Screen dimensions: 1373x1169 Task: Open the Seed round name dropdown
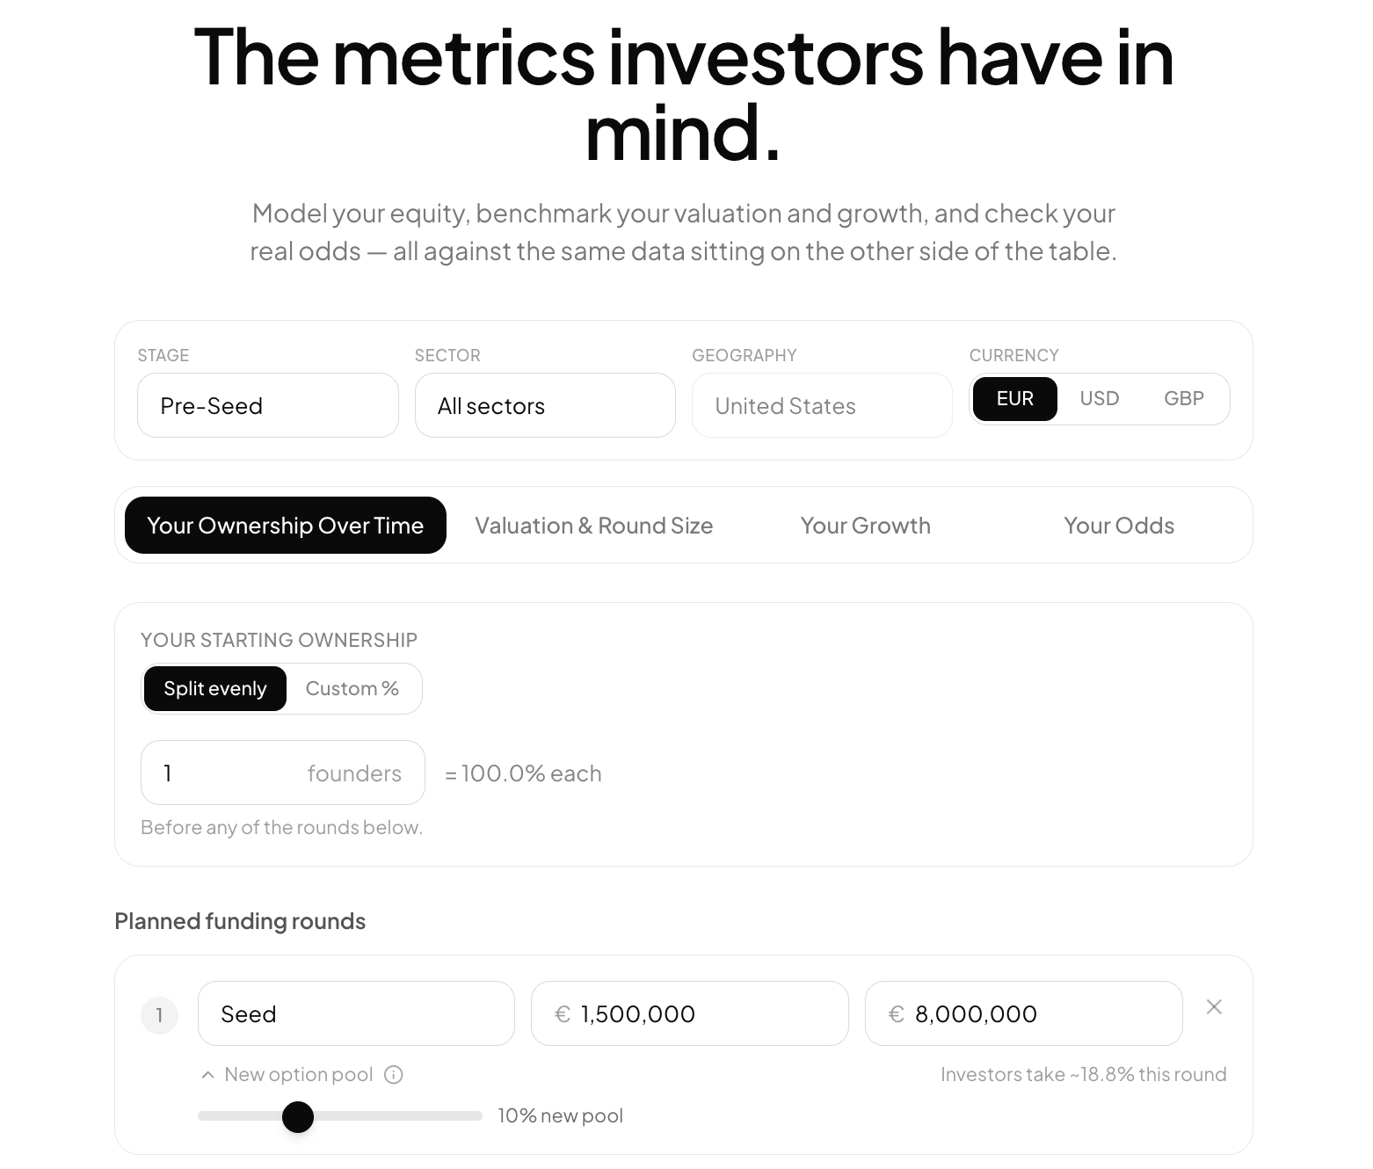click(x=356, y=1013)
